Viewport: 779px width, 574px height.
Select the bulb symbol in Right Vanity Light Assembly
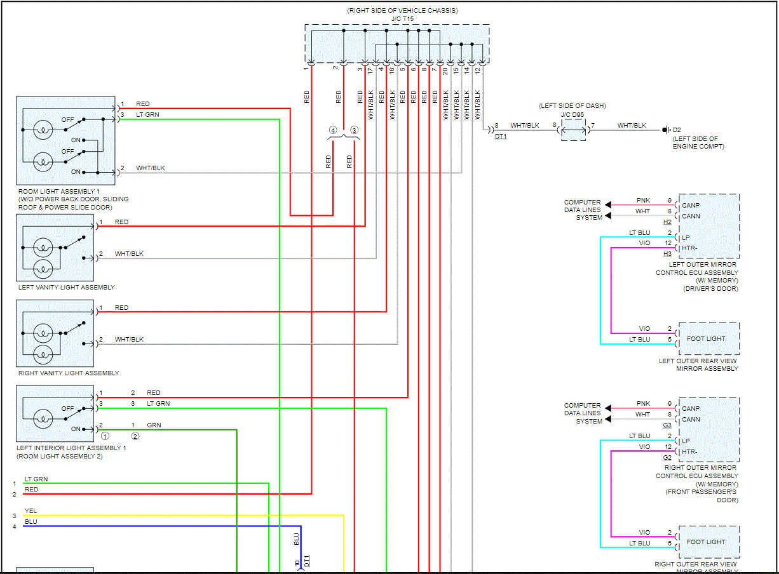pos(43,332)
